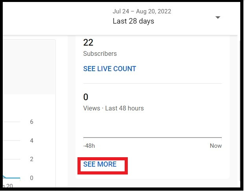Select the 22 subscribers count
The height and width of the screenshot is (191, 245).
88,42
